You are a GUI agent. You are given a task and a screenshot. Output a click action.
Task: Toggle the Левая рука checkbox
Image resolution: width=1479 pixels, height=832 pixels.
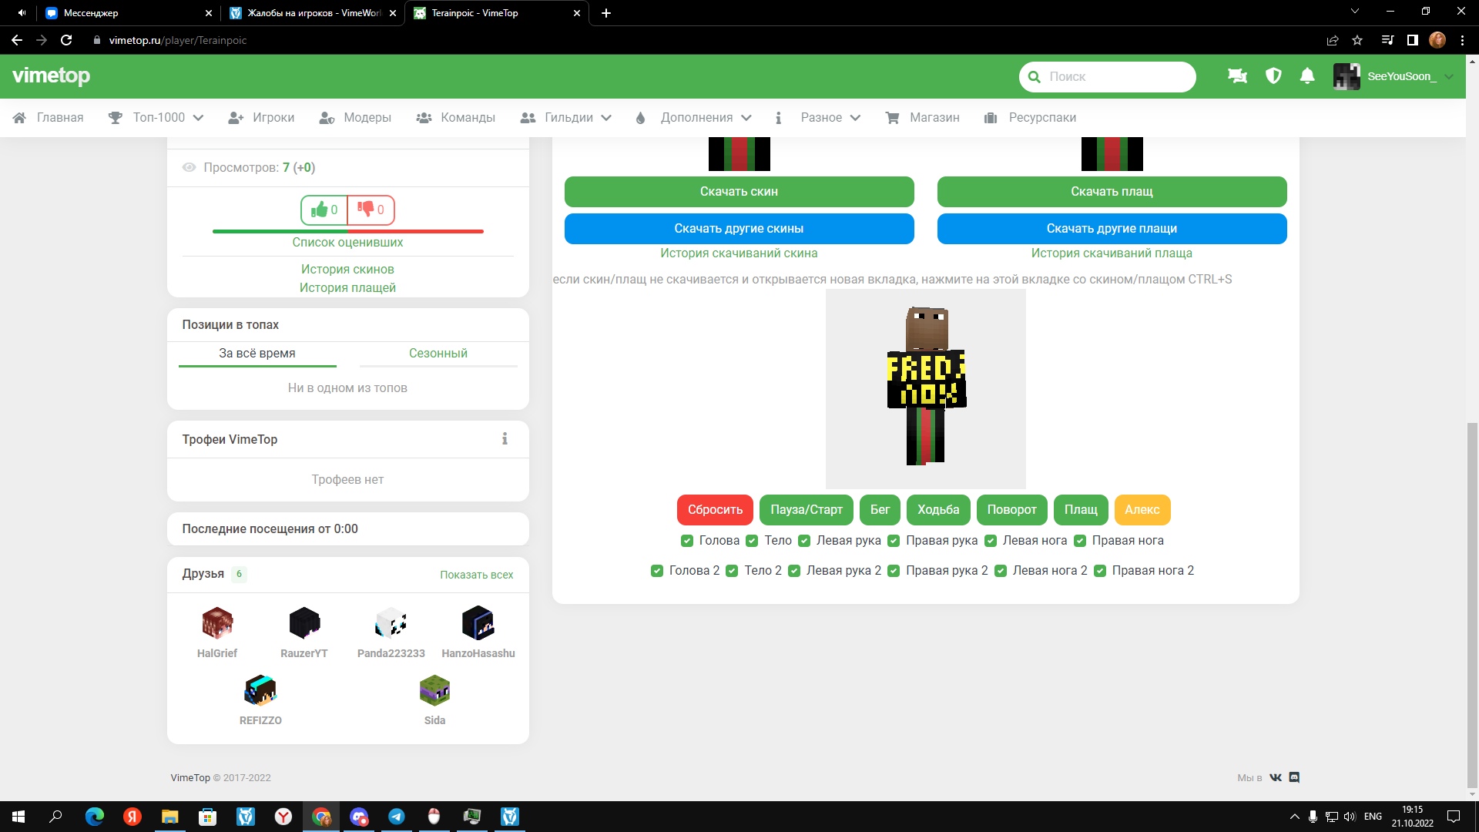804,541
